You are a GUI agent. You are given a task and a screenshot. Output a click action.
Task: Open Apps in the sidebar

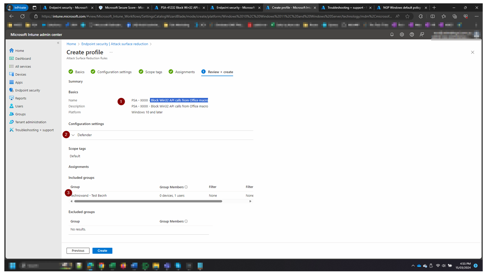point(16,82)
